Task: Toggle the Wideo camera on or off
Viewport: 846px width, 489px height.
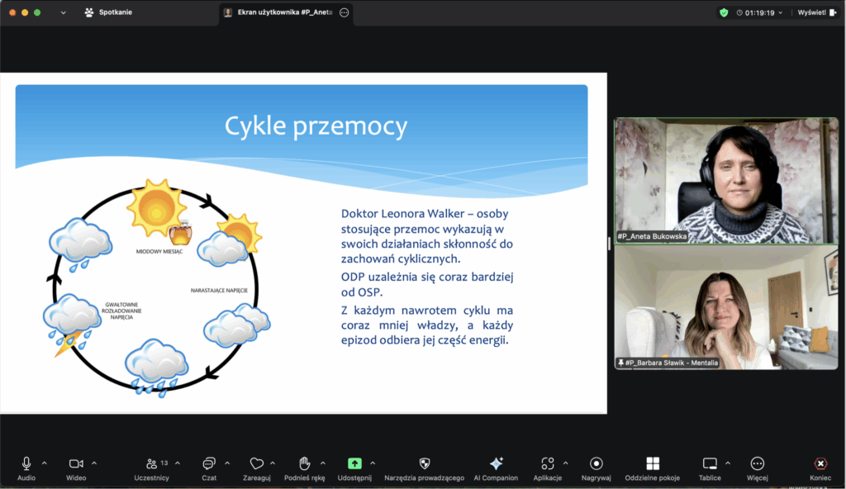Action: (x=76, y=464)
